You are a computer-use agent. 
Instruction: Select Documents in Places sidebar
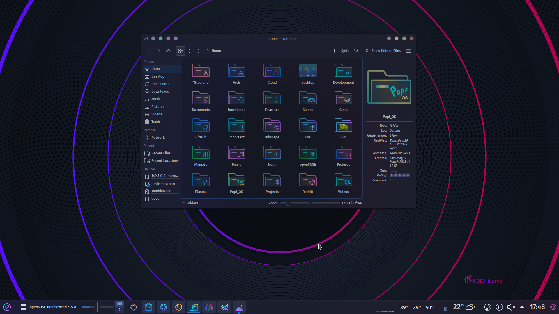pyautogui.click(x=162, y=84)
